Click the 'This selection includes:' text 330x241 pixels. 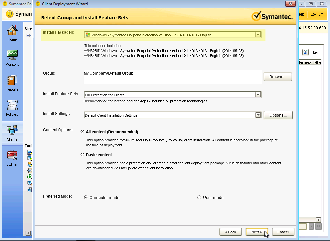coord(103,46)
